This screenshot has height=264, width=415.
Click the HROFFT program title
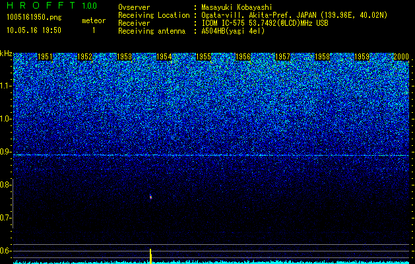[41, 5]
